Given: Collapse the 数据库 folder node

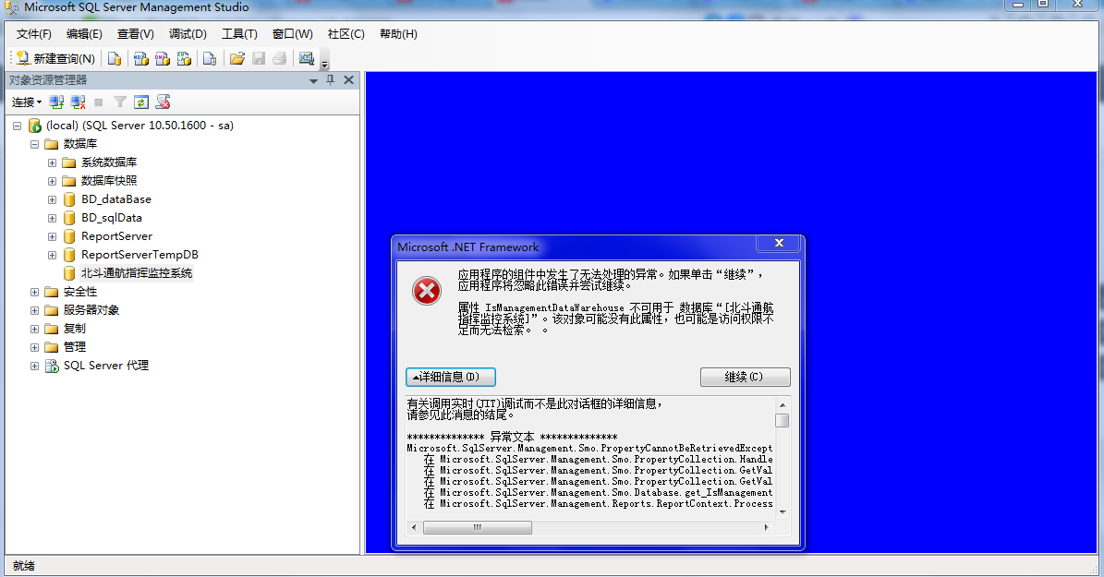Looking at the screenshot, I should 34,144.
